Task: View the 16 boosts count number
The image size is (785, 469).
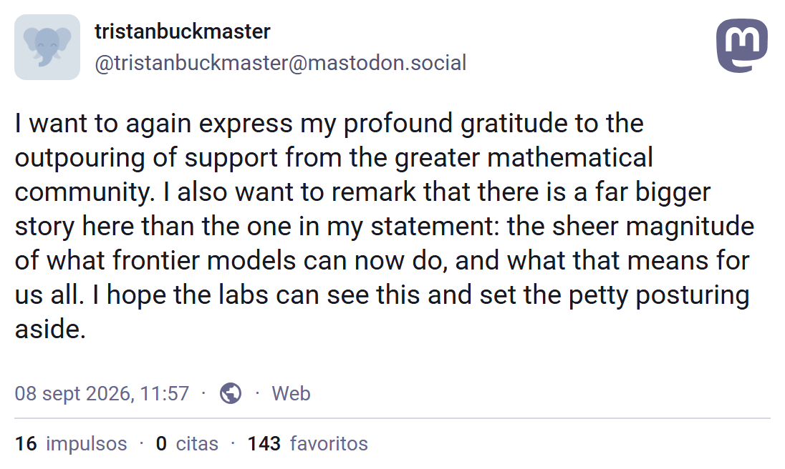Action: point(26,443)
